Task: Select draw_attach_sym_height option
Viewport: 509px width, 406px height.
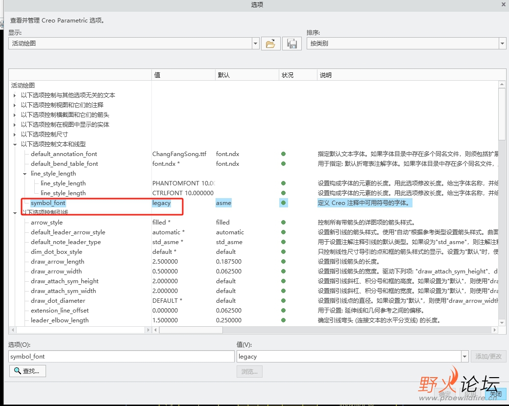Action: pyautogui.click(x=65, y=281)
